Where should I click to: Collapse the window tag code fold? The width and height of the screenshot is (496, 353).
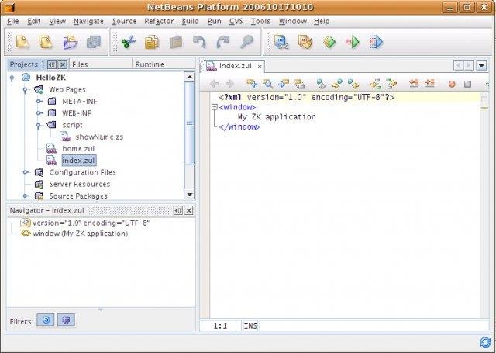[214, 107]
